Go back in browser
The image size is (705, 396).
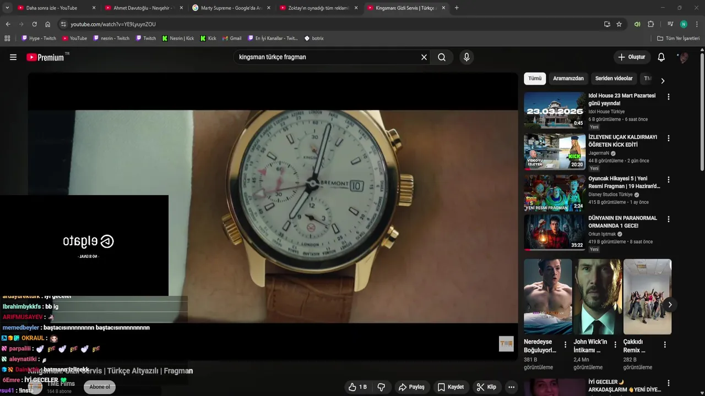click(8, 24)
